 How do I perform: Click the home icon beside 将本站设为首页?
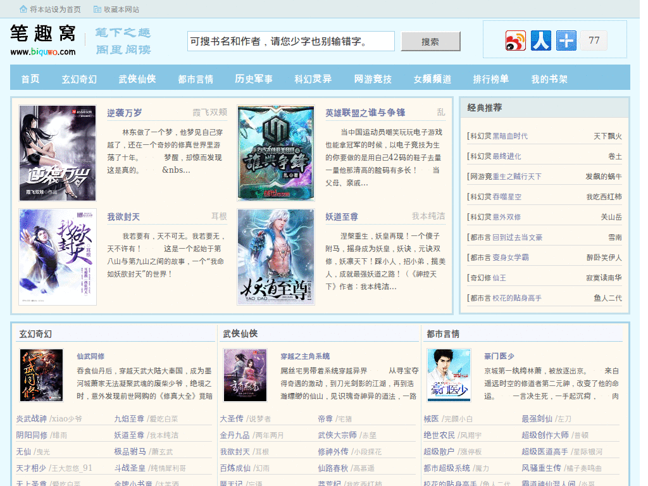tap(23, 9)
